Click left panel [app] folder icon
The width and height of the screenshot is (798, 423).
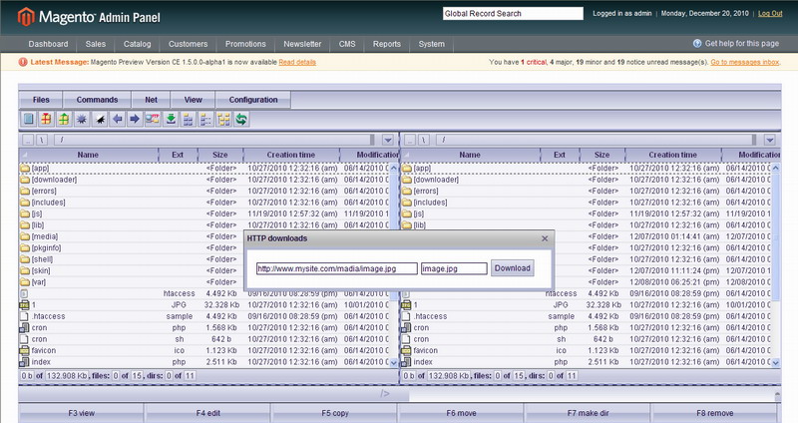[25, 168]
